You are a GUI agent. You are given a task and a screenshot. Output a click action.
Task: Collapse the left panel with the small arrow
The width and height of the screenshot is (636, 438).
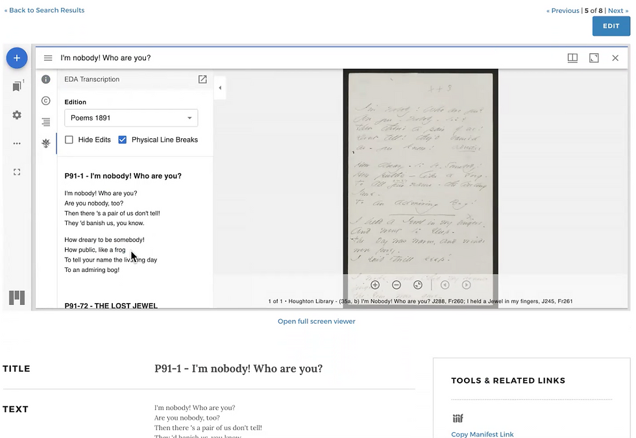pos(220,88)
